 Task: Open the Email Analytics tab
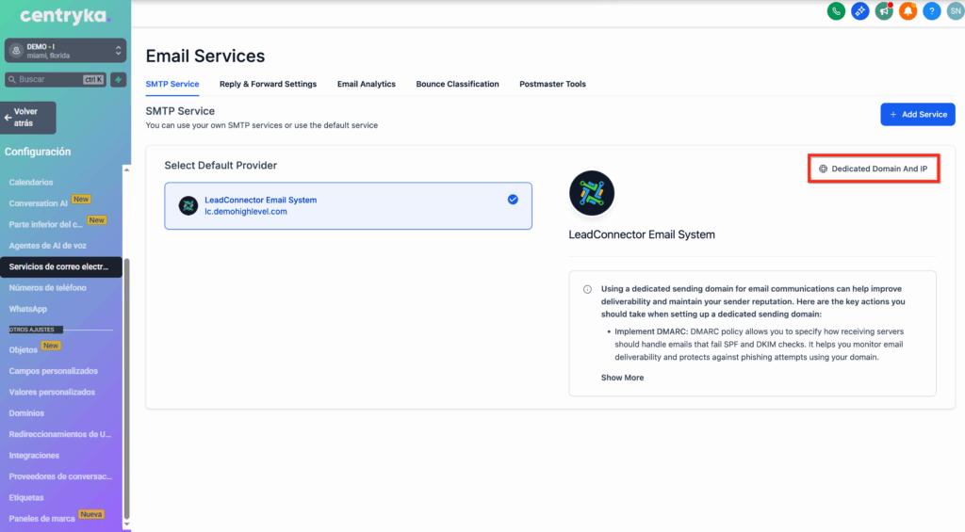tap(367, 84)
